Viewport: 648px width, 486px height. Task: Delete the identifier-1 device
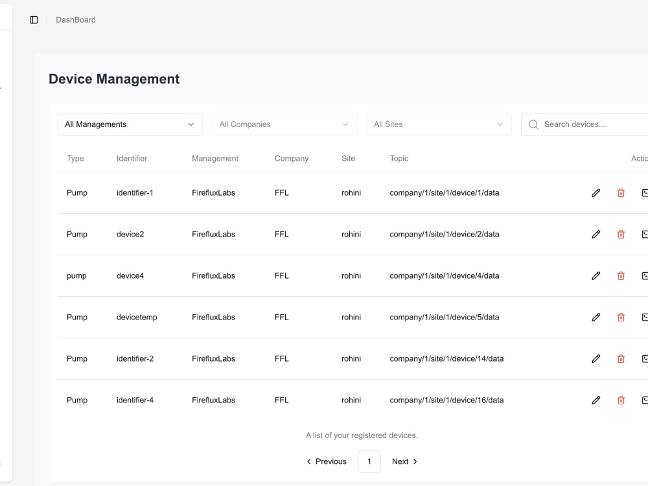tap(621, 193)
